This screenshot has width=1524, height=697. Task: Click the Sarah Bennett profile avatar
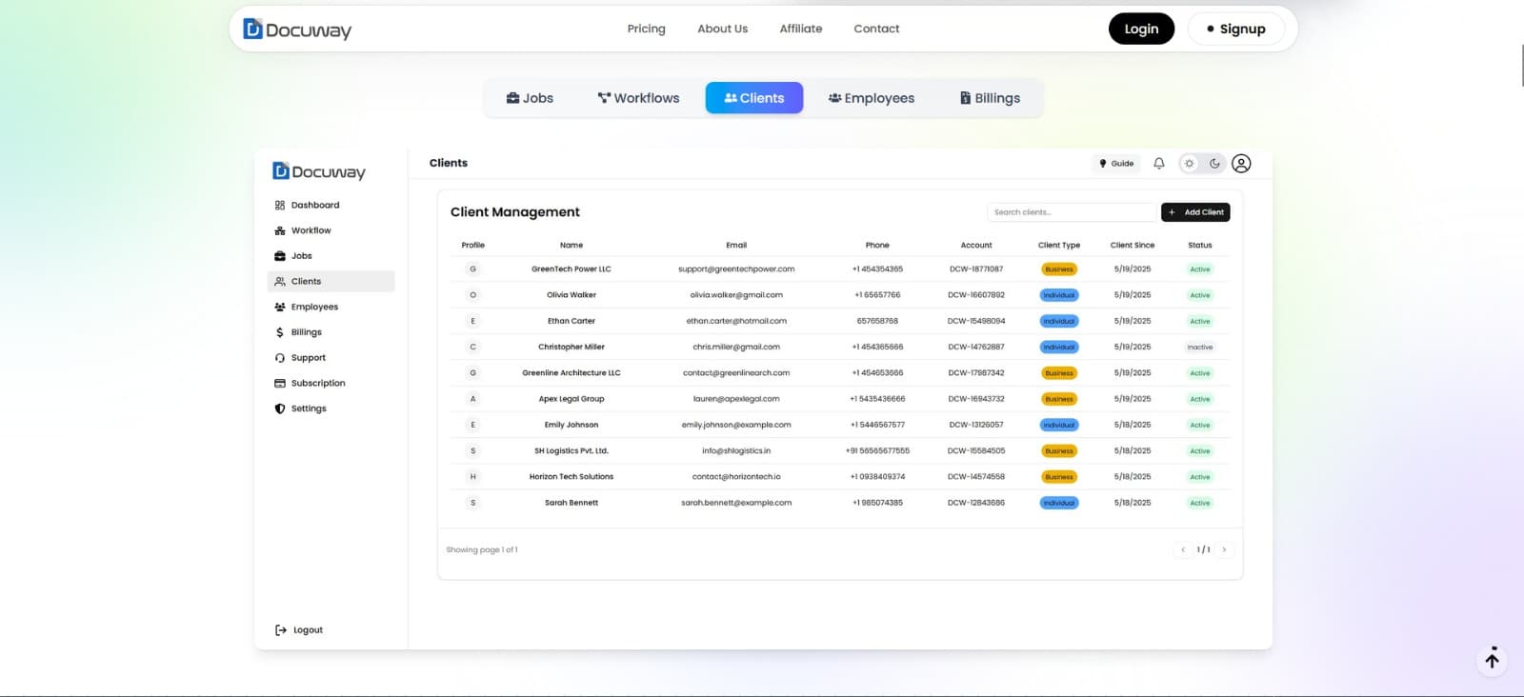coord(472,503)
